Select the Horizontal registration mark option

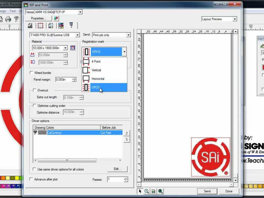tap(104, 79)
